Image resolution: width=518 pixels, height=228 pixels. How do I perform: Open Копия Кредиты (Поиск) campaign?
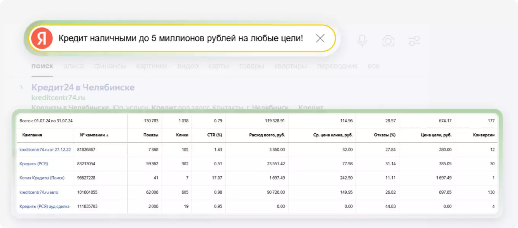[42, 178]
